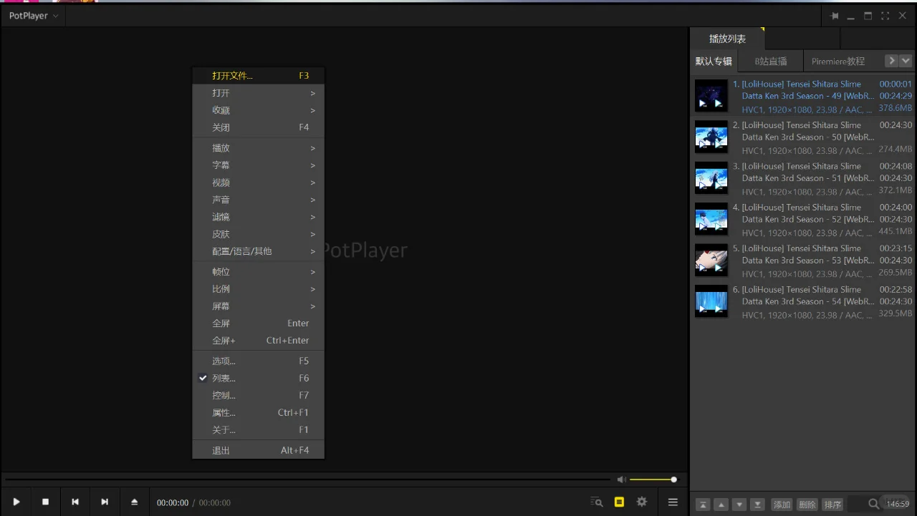Toggle the yellow playlist panel icon
This screenshot has height=516, width=917.
[x=619, y=502]
